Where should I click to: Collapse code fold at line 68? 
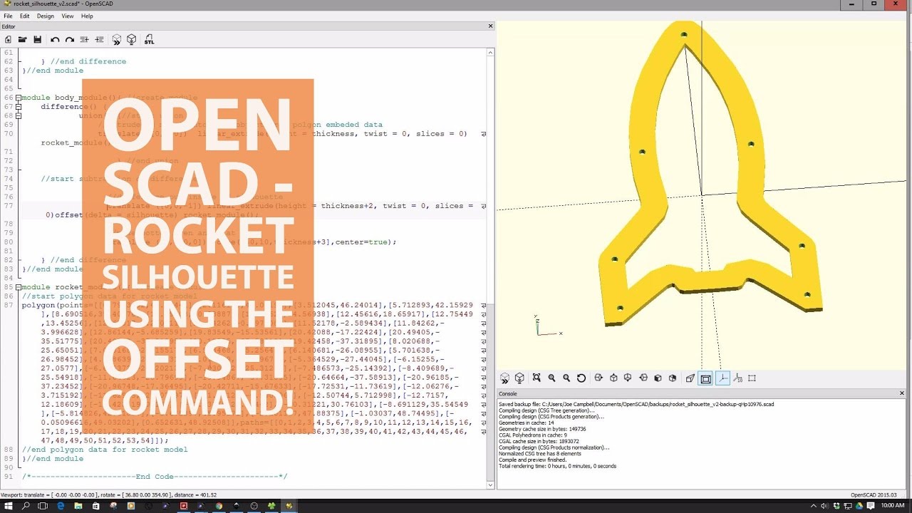pos(19,115)
